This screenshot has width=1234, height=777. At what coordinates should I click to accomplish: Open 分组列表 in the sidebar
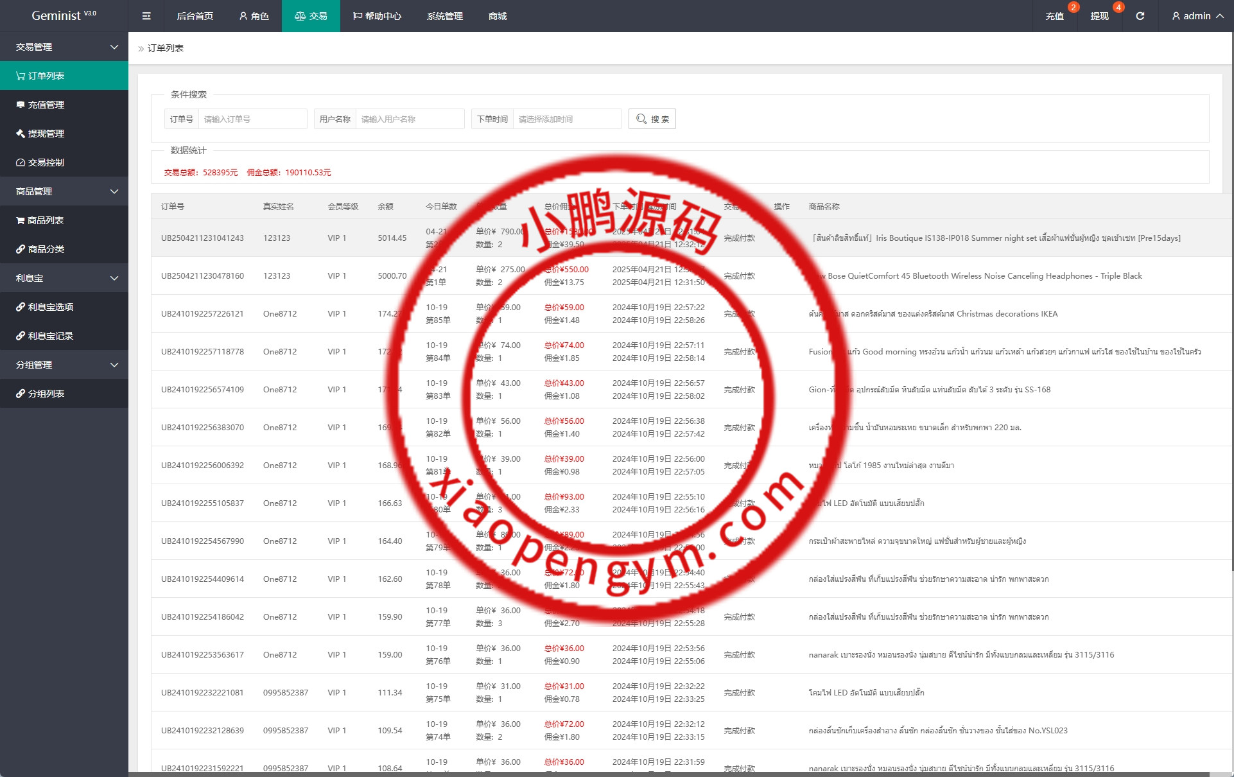(46, 394)
